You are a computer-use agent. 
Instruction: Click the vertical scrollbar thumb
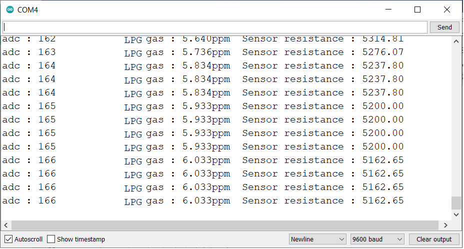pyautogui.click(x=456, y=203)
